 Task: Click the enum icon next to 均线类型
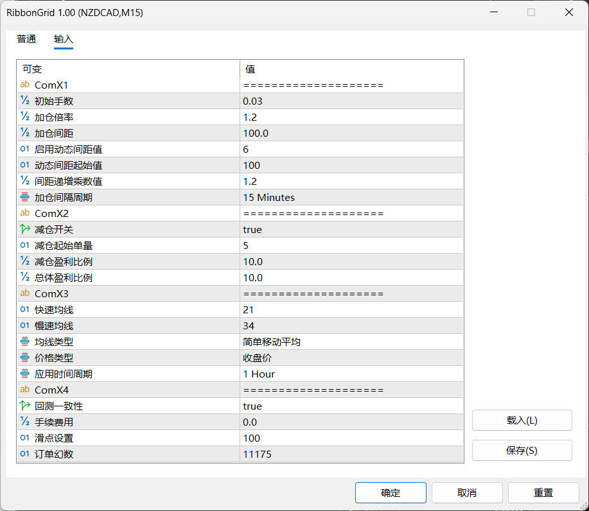[25, 342]
